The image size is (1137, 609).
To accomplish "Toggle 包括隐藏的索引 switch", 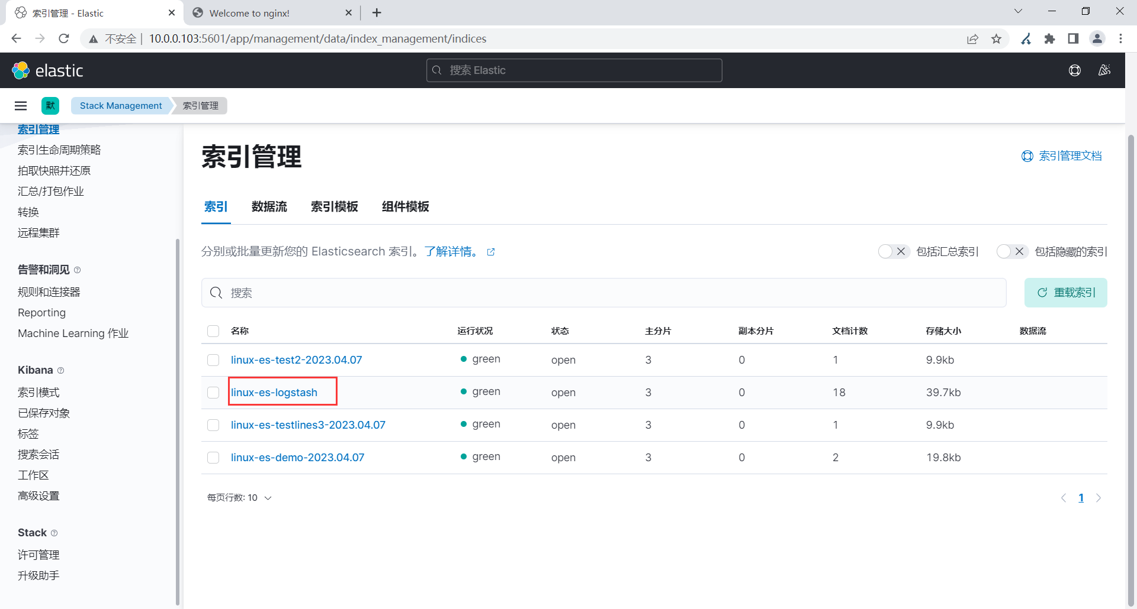I will (1012, 251).
